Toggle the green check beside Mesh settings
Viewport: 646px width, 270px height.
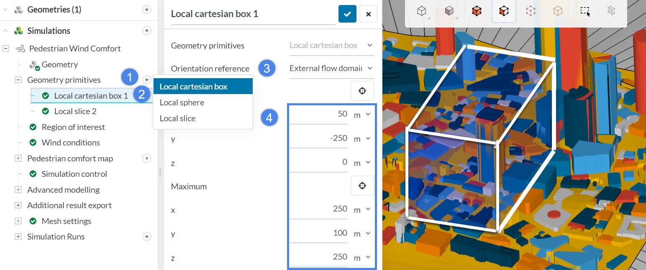tap(33, 221)
